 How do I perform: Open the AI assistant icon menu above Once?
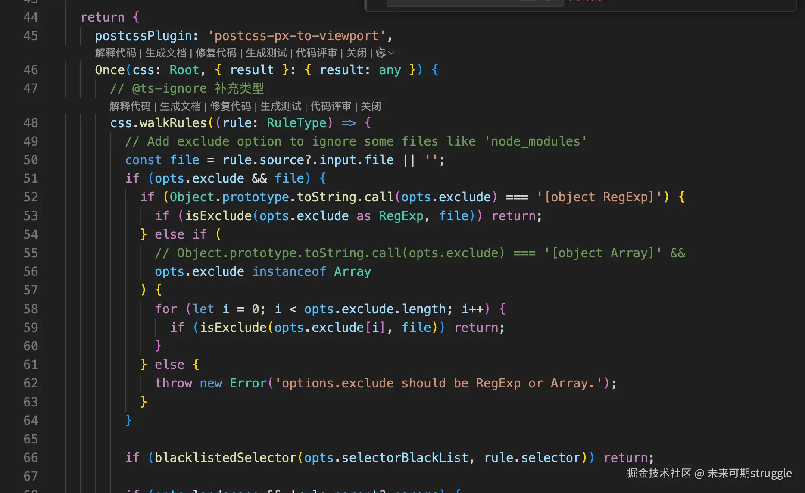click(x=385, y=53)
